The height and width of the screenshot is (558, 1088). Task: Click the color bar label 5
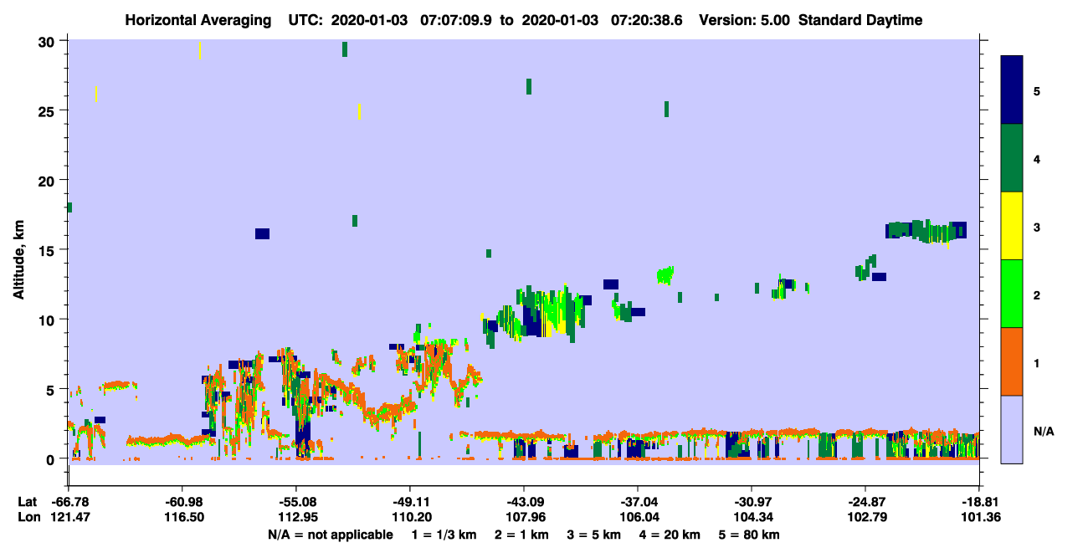click(x=1036, y=90)
